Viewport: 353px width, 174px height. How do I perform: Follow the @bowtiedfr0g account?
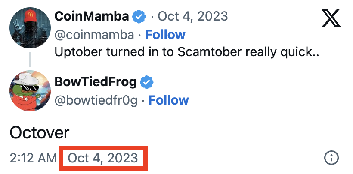click(x=168, y=100)
